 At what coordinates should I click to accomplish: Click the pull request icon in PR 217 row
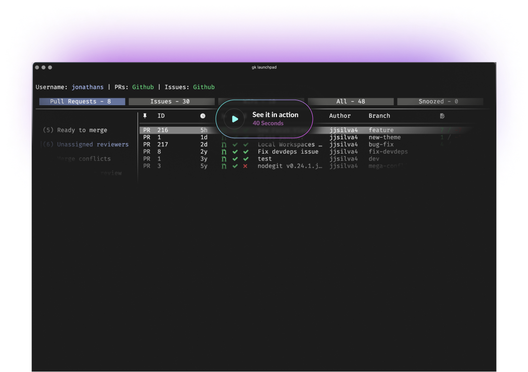[x=224, y=145]
